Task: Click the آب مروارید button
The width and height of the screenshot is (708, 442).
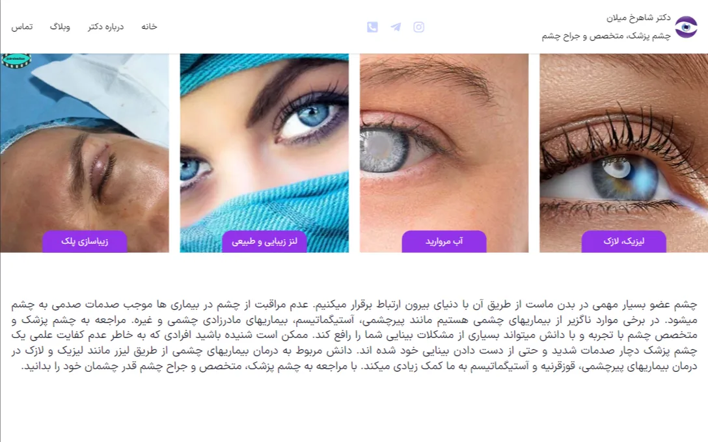Action: (x=444, y=241)
